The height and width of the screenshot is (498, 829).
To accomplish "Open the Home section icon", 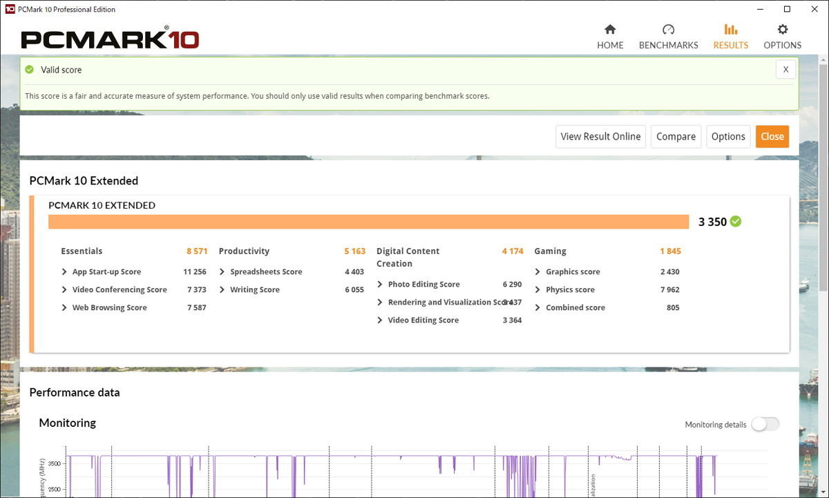I will tap(610, 30).
